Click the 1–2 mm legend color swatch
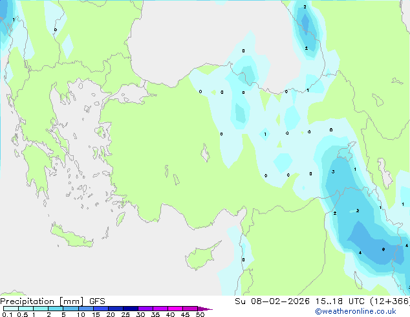The image size is (410, 317). 41,309
